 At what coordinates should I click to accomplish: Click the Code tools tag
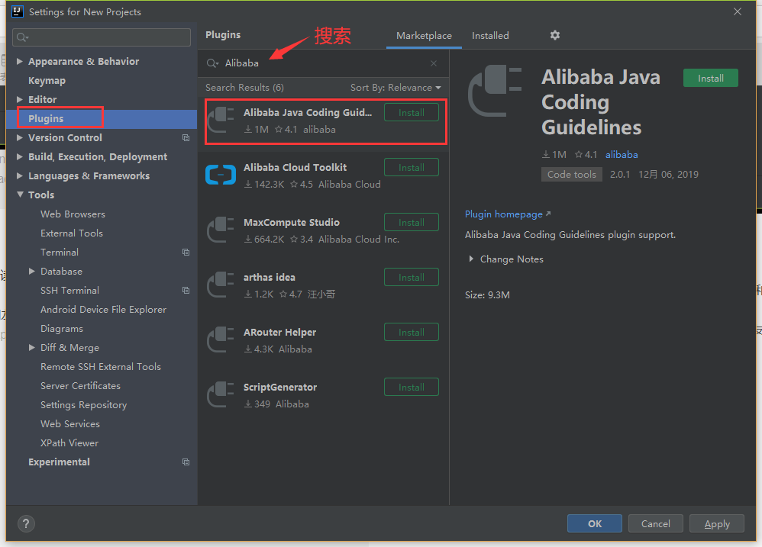click(571, 174)
